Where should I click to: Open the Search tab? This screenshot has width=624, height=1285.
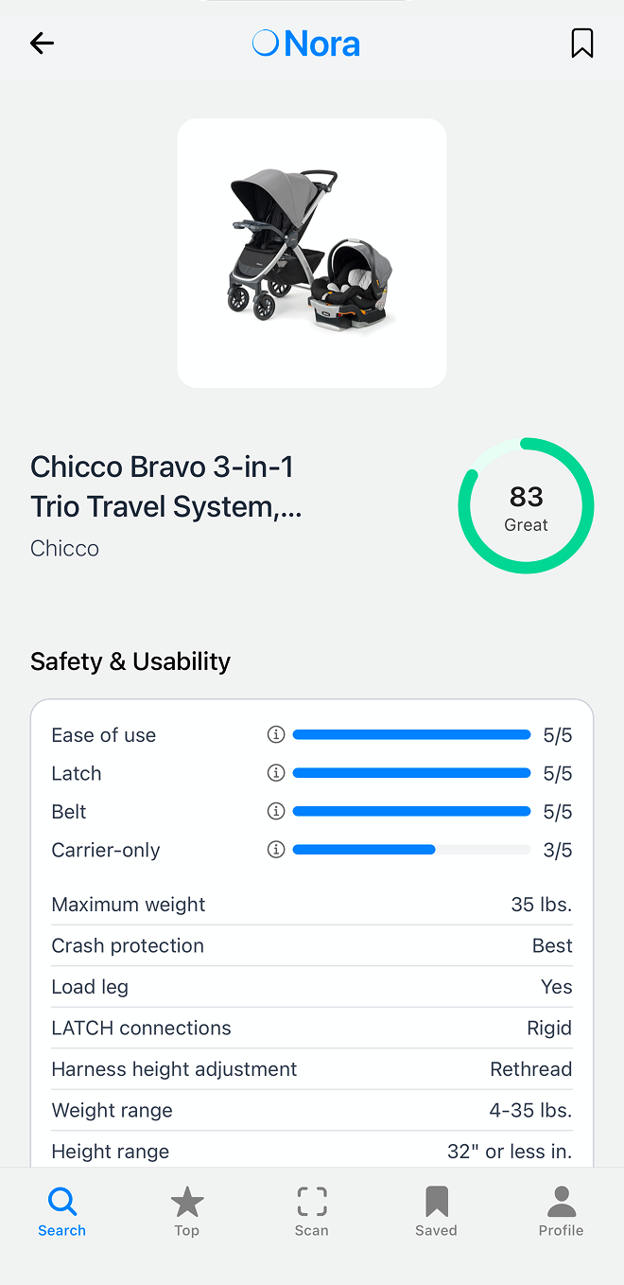click(62, 1212)
